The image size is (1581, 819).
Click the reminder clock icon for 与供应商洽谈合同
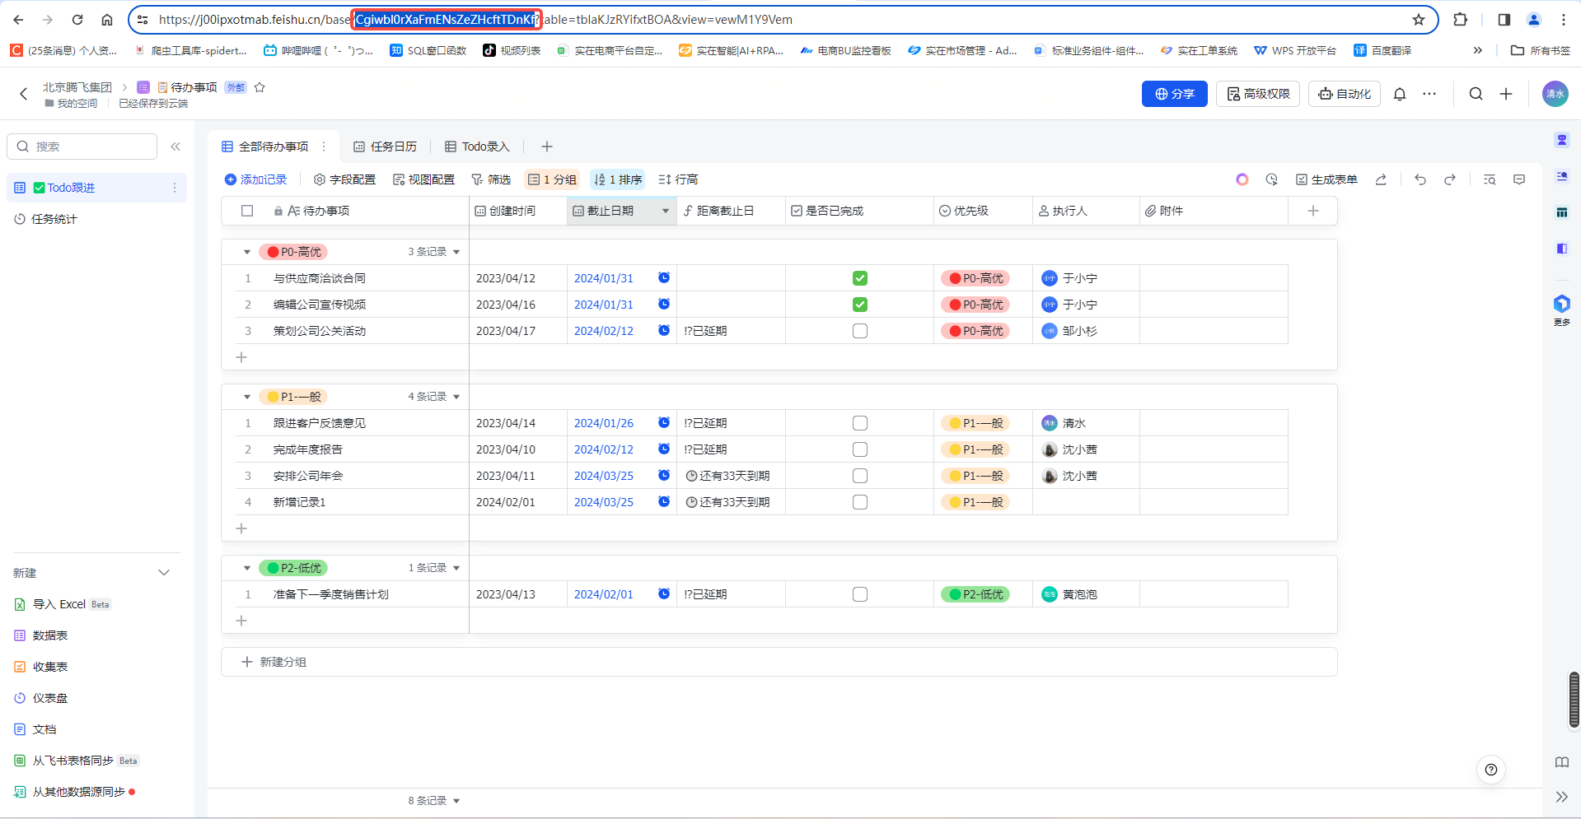coord(664,278)
